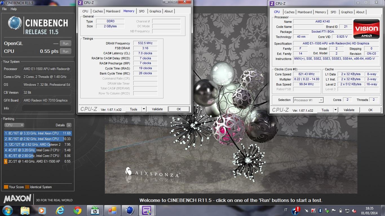Open Mainboard tab in right CPU-Z window
Viewport: 385px width, 216px height.
coord(305,12)
